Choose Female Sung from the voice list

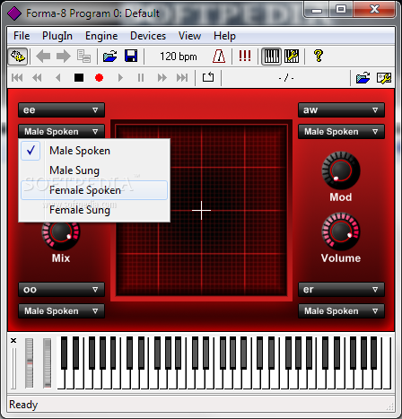tap(94, 210)
